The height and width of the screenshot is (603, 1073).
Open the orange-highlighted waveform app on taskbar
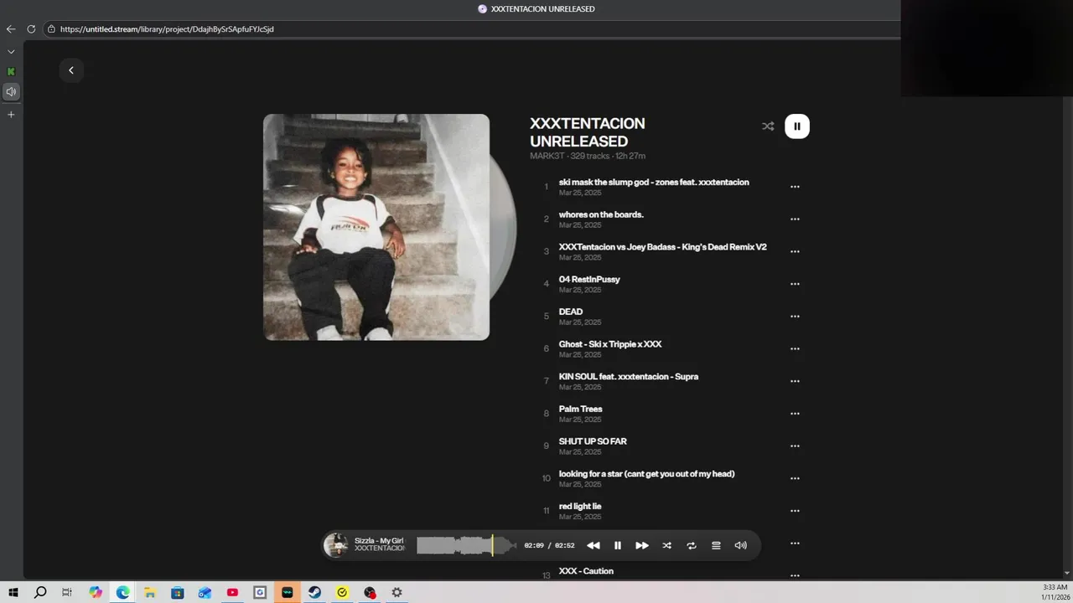click(288, 592)
